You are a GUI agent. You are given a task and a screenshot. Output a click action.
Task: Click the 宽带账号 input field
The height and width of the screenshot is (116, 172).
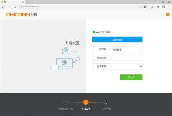tap(126, 58)
